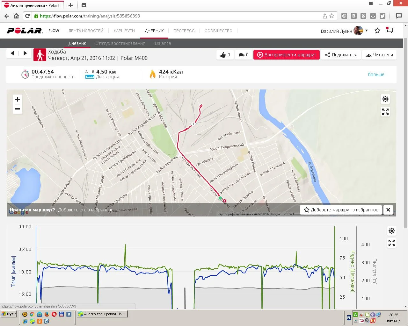Open the Mail.ru @ browser extension

point(344,16)
